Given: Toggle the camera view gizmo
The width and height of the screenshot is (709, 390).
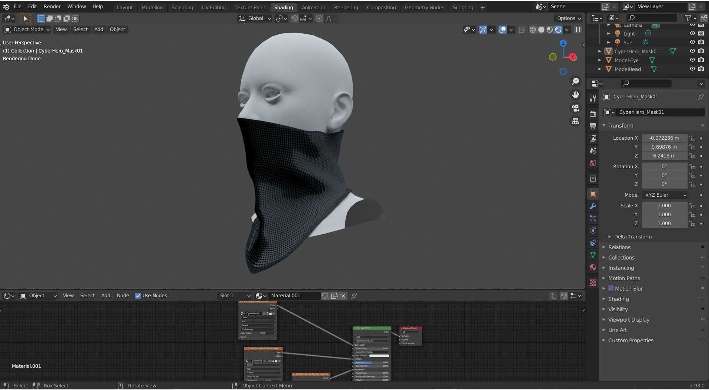Looking at the screenshot, I should (x=575, y=108).
